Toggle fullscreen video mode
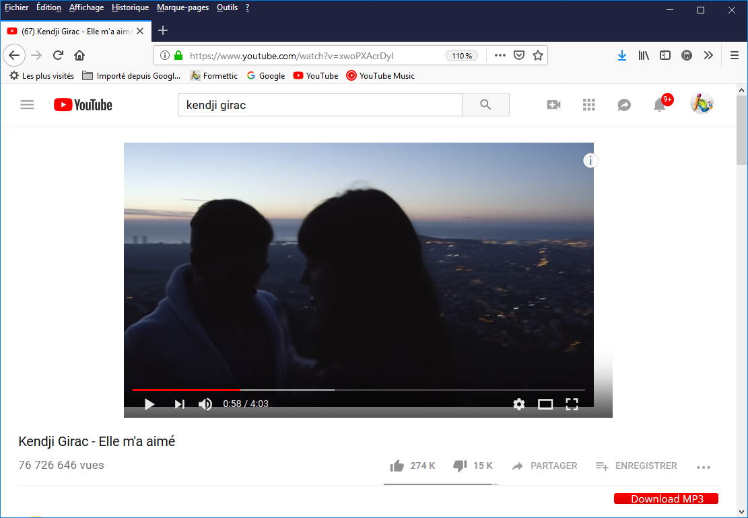748x518 pixels. click(x=572, y=404)
